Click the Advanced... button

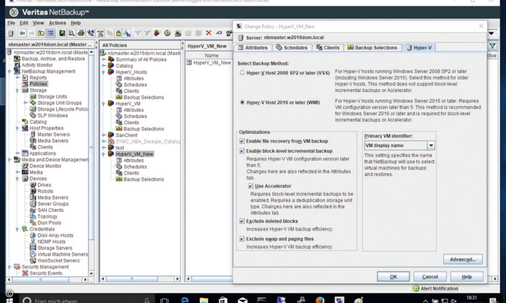(463, 259)
